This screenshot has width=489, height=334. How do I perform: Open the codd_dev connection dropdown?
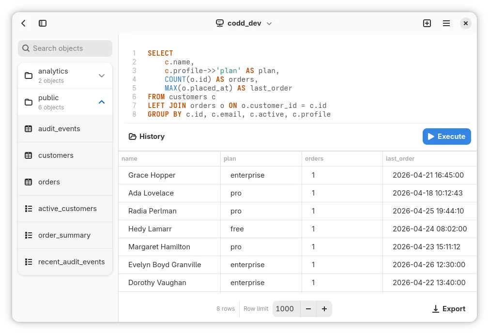(x=244, y=23)
